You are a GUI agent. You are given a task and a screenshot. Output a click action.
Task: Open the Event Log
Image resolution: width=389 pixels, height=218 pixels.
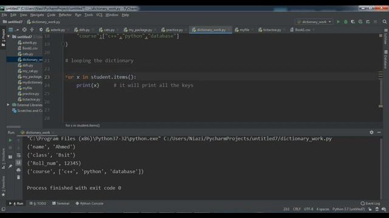click(x=370, y=203)
